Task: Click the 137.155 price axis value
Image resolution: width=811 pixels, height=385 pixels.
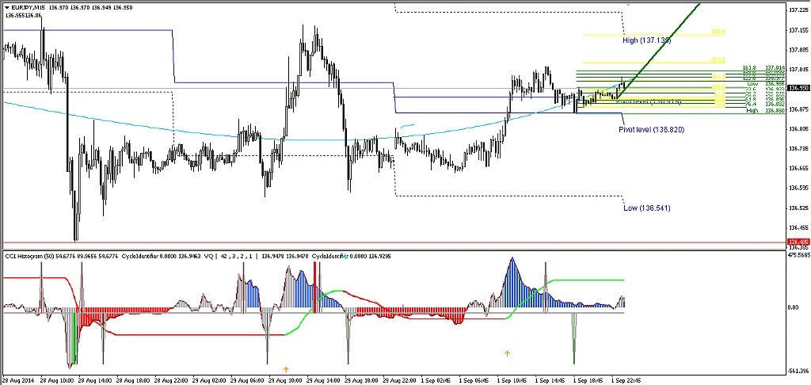Action: 798,30
